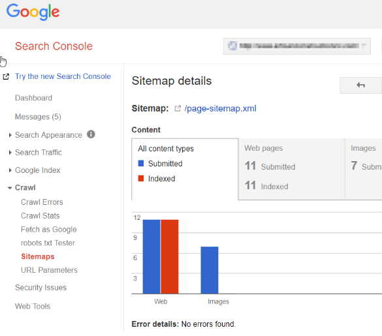Viewport: 382px width, 336px height.
Task: Click the Web axis label in chart
Action: (x=161, y=301)
